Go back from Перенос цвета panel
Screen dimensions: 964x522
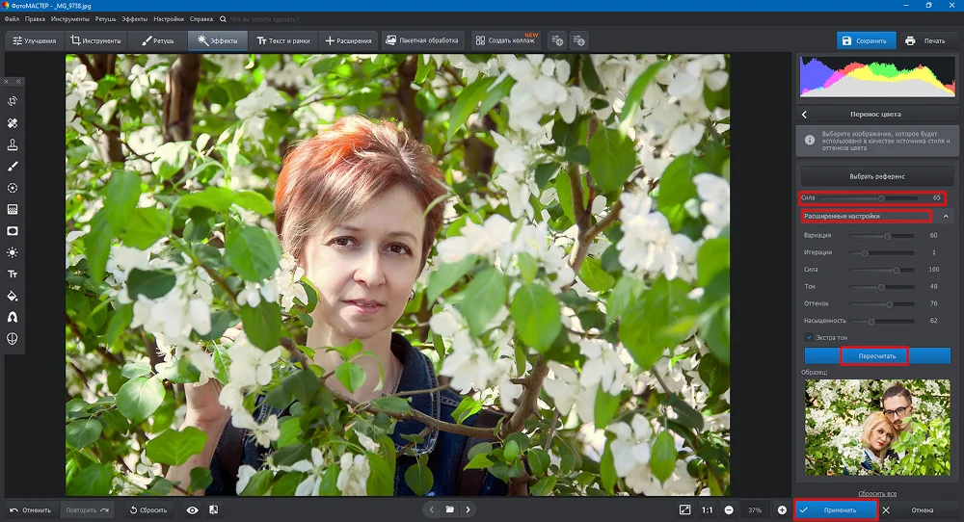804,115
